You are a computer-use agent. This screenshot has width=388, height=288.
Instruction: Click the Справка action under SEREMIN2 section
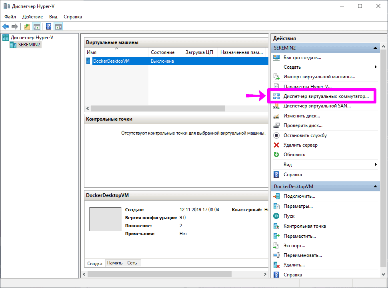[292, 175]
